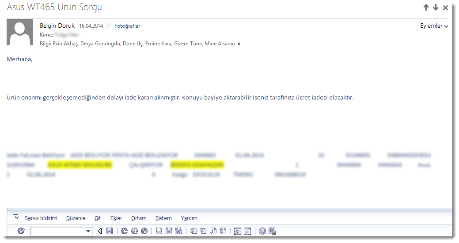Viewport: 459px width, 243px height.
Task: Open the Eylemler actions dropdown
Action: (434, 26)
